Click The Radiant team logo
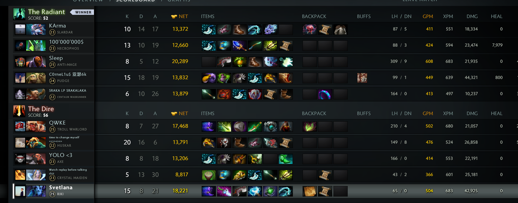This screenshot has width=518, height=203. pyautogui.click(x=19, y=14)
